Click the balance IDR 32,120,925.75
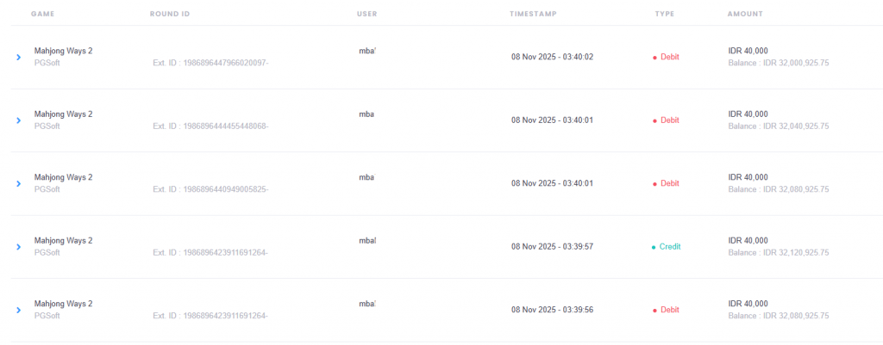Image resolution: width=883 pixels, height=345 pixels. [x=779, y=253]
